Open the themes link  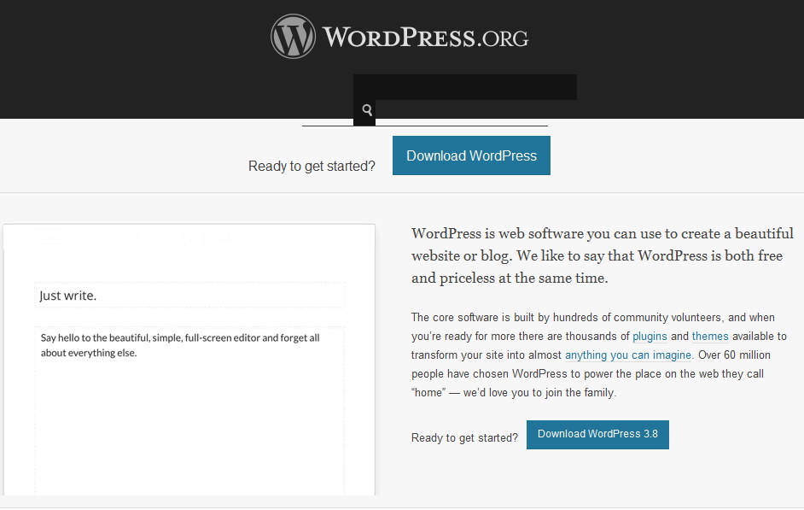[710, 337]
